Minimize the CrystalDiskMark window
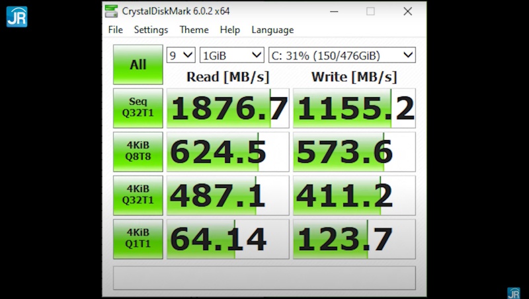 (334, 11)
